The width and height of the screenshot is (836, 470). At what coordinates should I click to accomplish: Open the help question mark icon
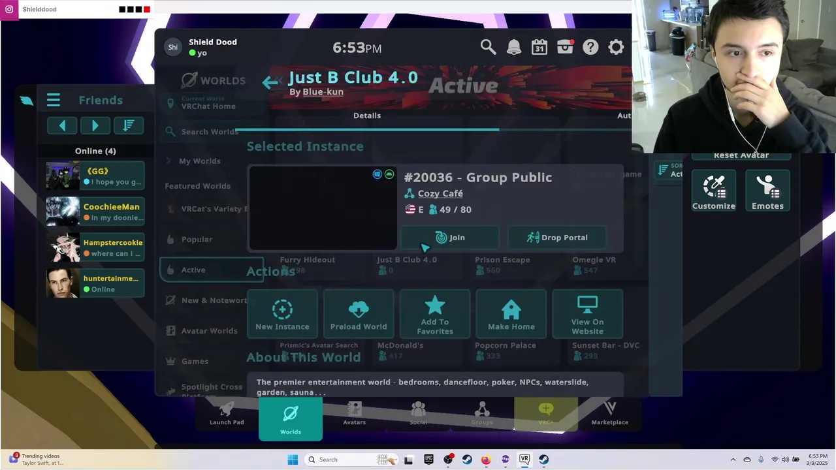coord(590,47)
